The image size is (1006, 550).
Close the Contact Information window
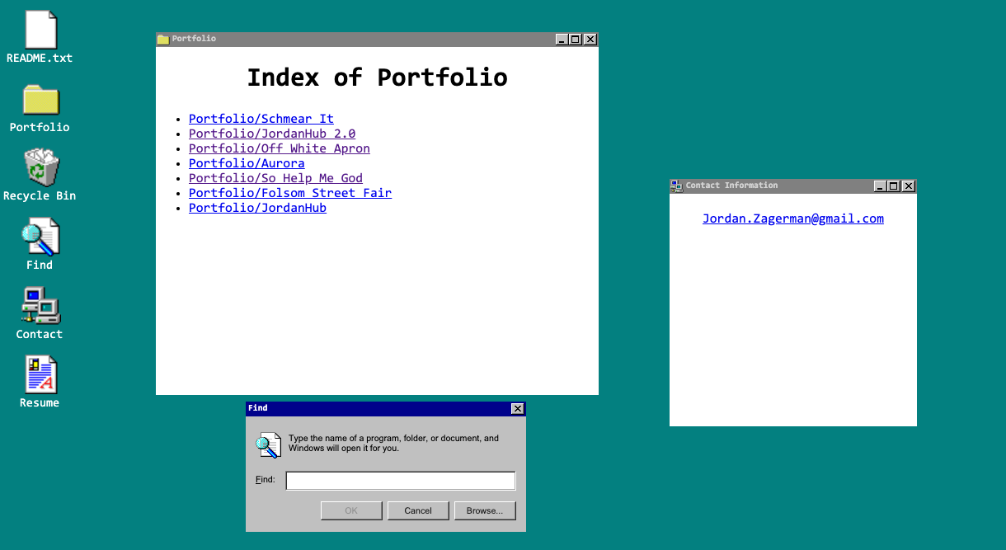point(908,186)
